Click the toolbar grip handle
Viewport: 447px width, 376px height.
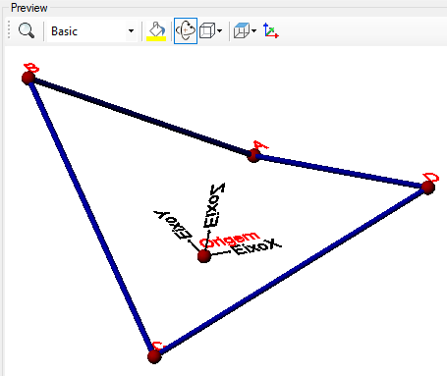coord(9,30)
